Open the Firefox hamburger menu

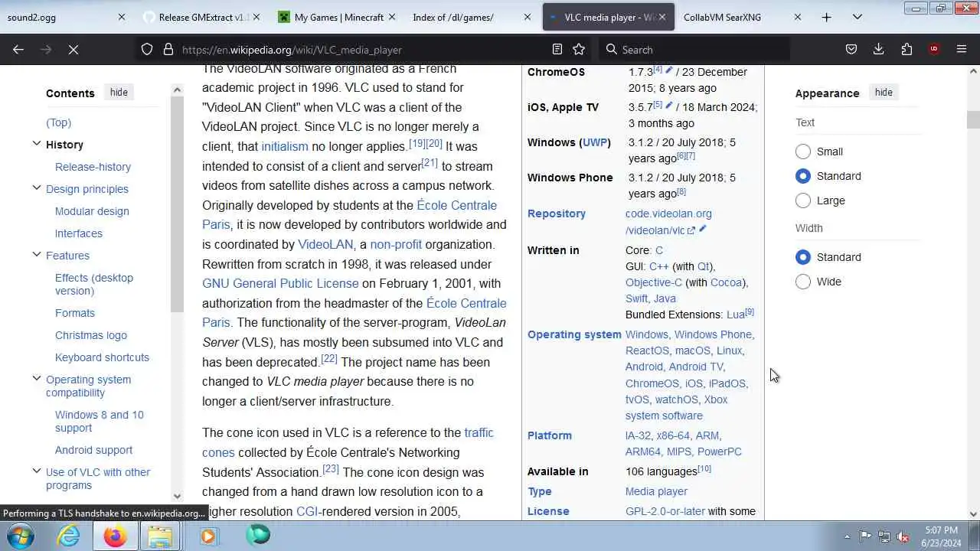[x=962, y=49]
